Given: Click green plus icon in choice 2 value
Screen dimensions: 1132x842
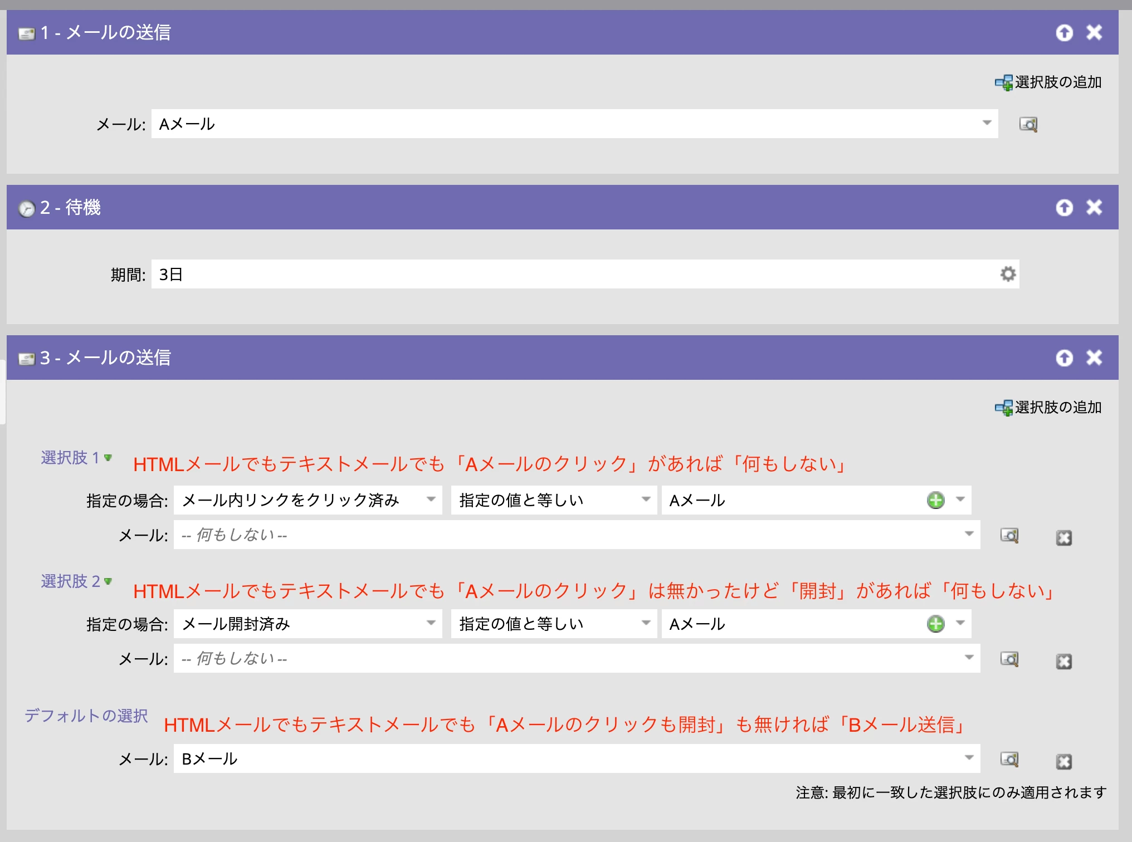Looking at the screenshot, I should [x=935, y=624].
